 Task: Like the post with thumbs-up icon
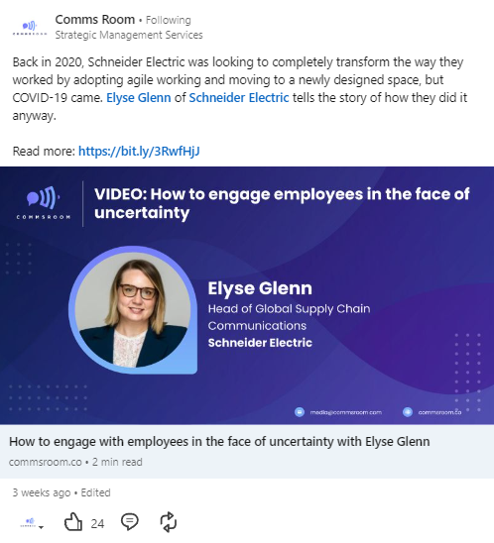73,522
